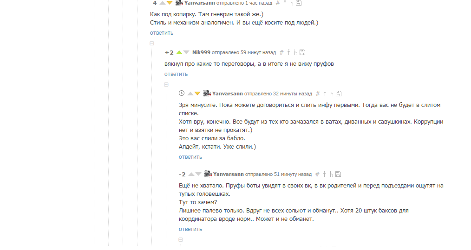Open the Nik999 user profile
This screenshot has width=471, height=250.
point(201,52)
